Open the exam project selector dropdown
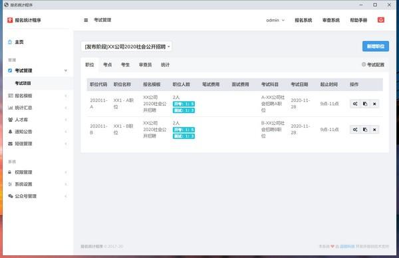Viewport: 399px width, 258px height. click(126, 47)
